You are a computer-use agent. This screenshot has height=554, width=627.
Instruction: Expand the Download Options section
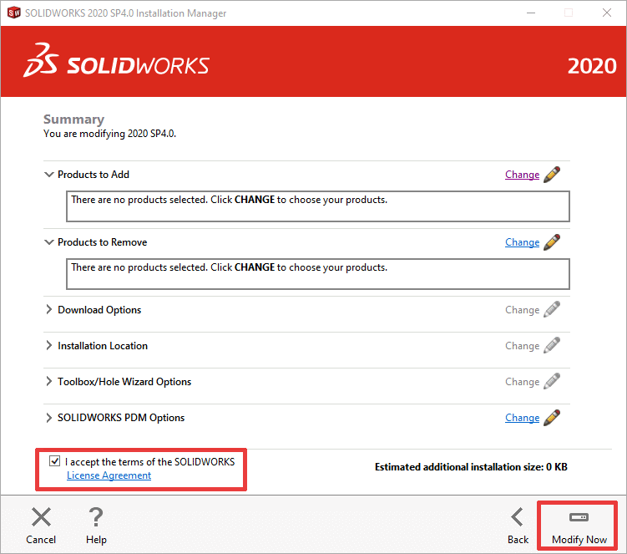[48, 309]
